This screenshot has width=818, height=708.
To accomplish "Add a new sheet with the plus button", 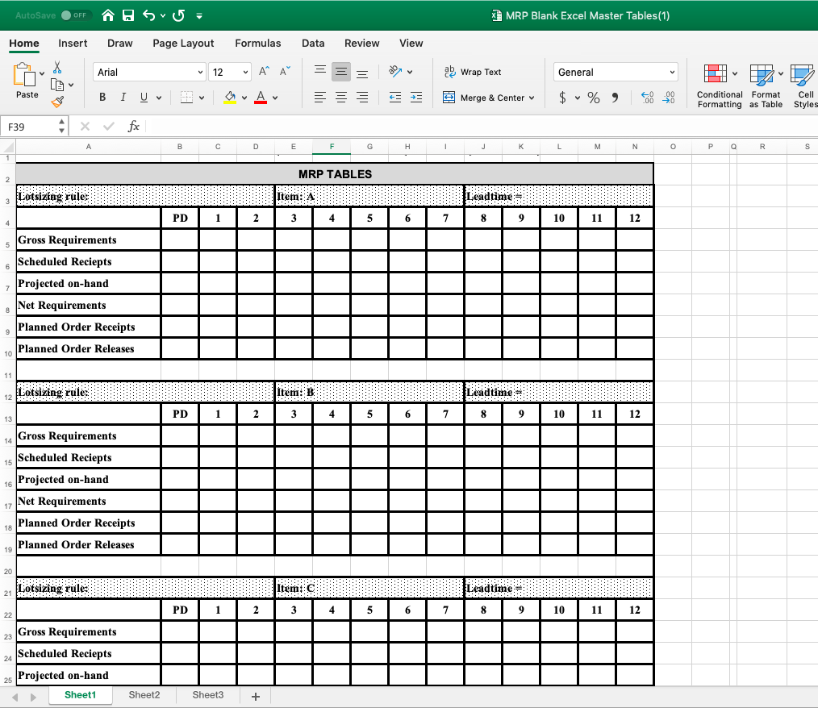I will [x=255, y=694].
